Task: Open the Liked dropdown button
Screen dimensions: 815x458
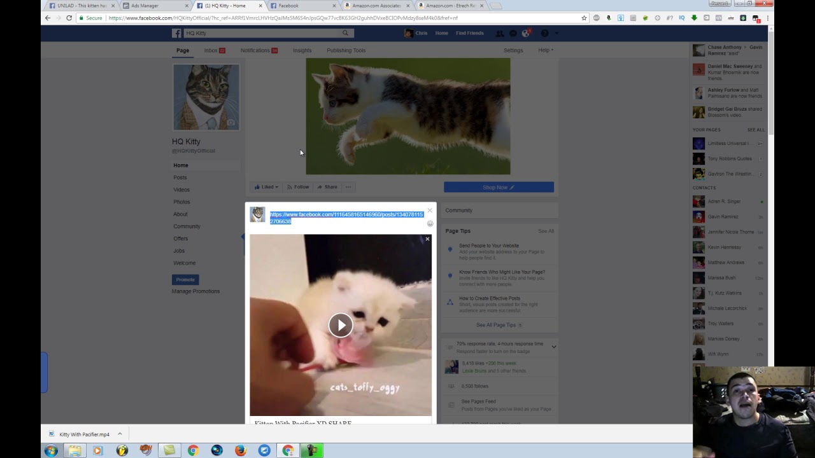Action: 266,187
